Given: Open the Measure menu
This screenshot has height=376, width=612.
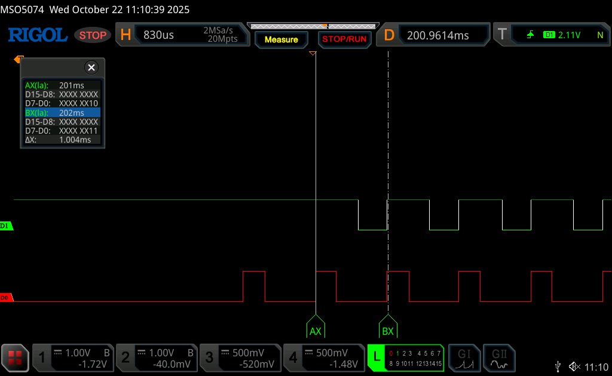Looking at the screenshot, I should (281, 40).
